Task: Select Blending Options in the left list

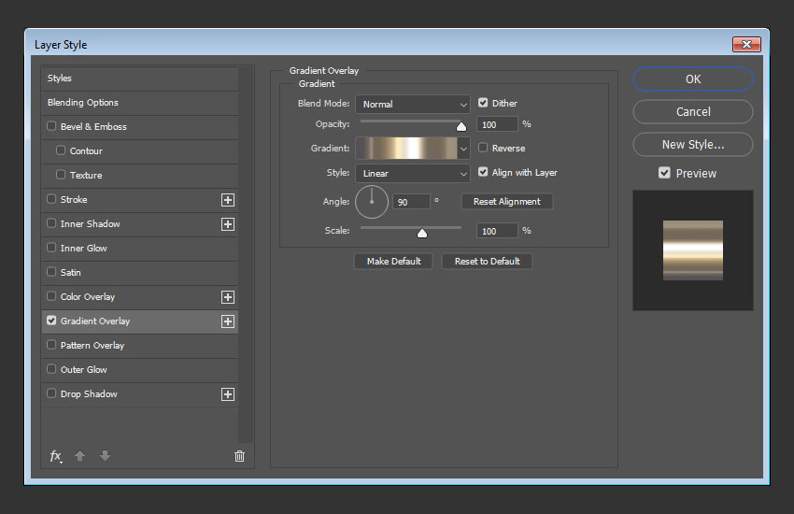Action: [83, 103]
